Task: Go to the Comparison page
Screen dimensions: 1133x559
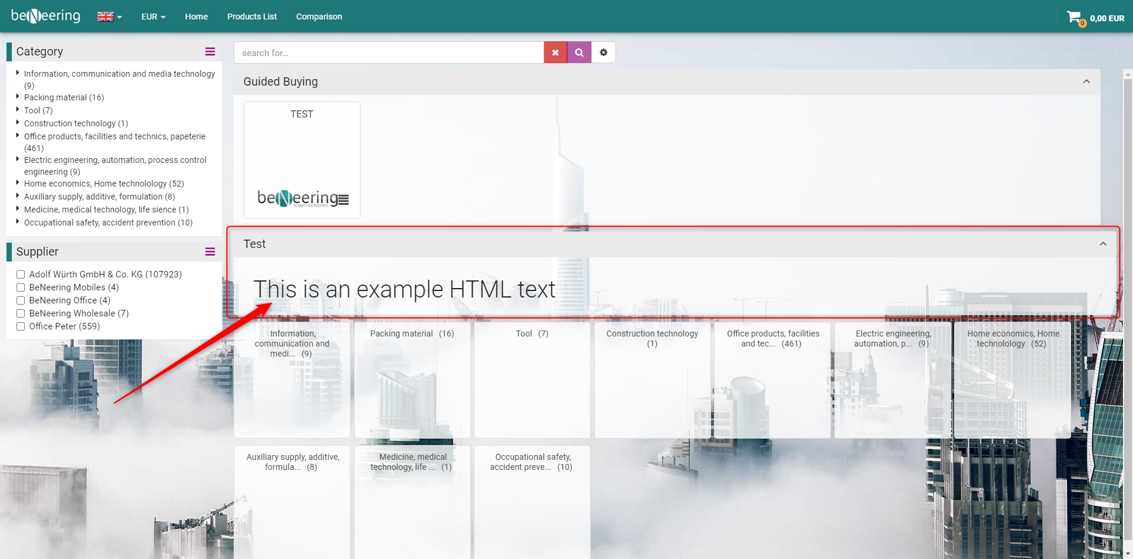Action: [319, 17]
